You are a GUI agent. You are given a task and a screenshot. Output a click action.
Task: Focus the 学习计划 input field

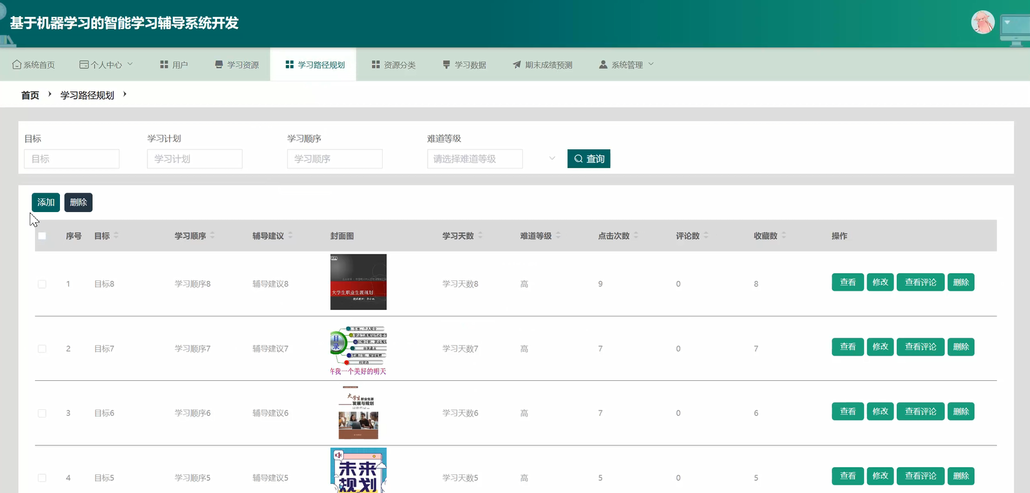195,159
